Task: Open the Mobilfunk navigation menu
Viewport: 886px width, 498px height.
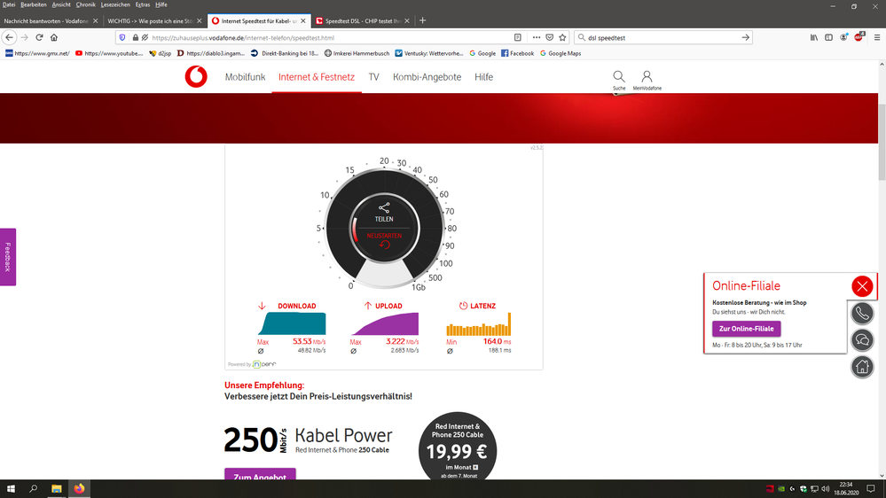Action: click(x=245, y=77)
